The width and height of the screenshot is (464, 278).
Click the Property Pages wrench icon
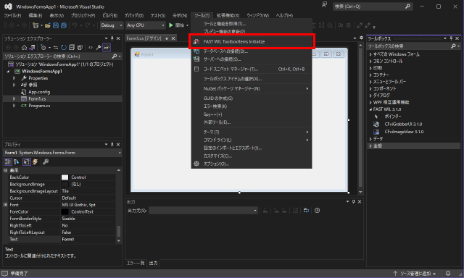[x=46, y=162]
